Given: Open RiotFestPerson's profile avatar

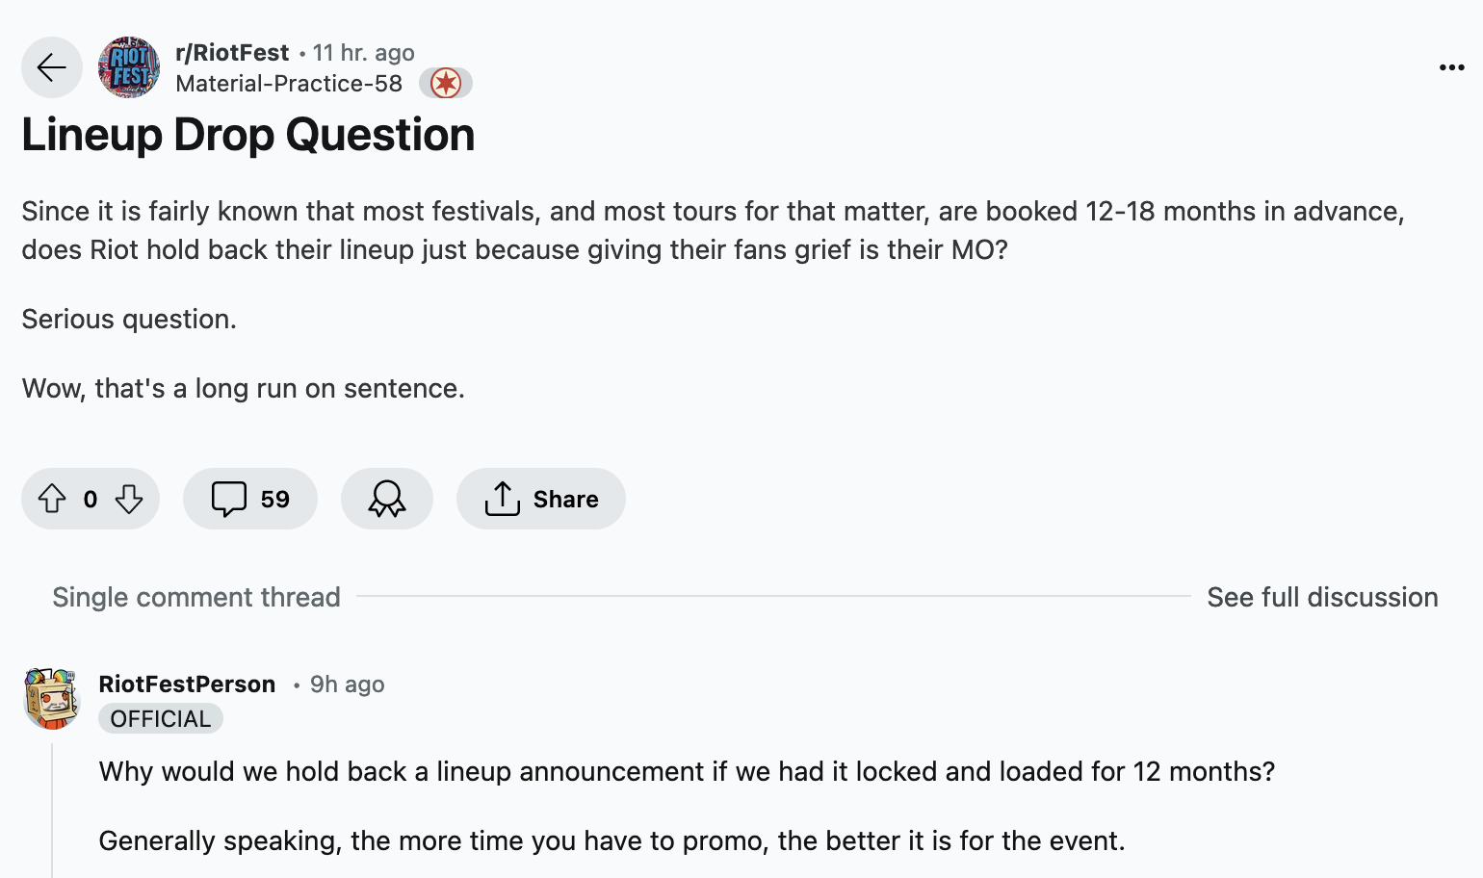Looking at the screenshot, I should [x=52, y=699].
